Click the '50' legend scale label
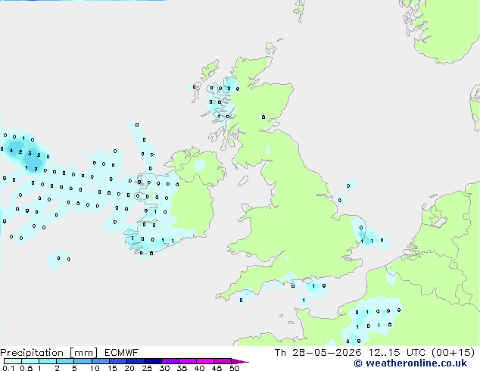The height and width of the screenshot is (371, 480). click(234, 368)
